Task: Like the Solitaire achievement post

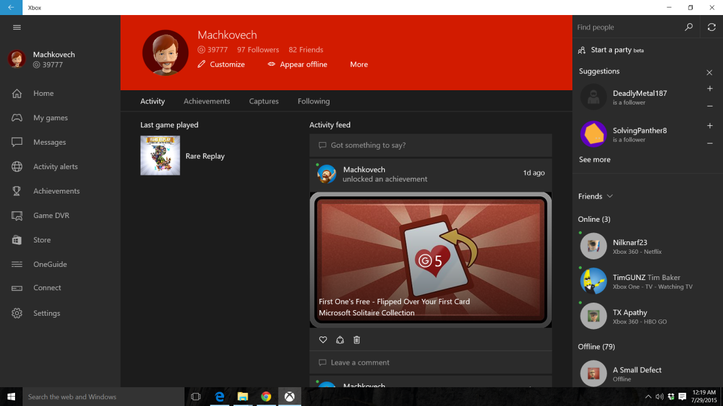Action: tap(323, 340)
